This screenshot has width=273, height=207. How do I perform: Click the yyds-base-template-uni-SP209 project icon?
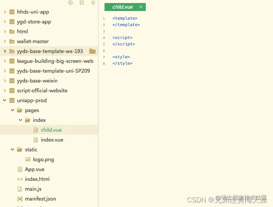tap(12, 71)
